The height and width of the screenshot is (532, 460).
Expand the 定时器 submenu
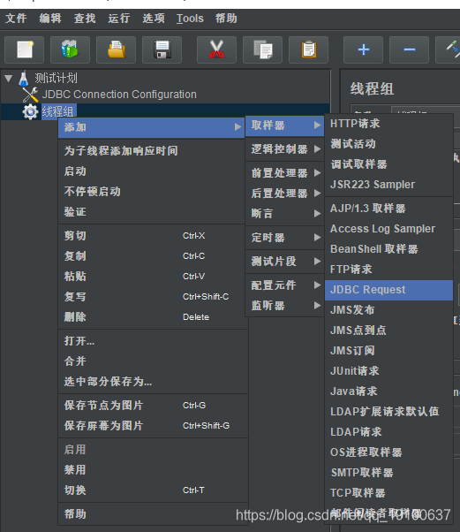point(285,237)
